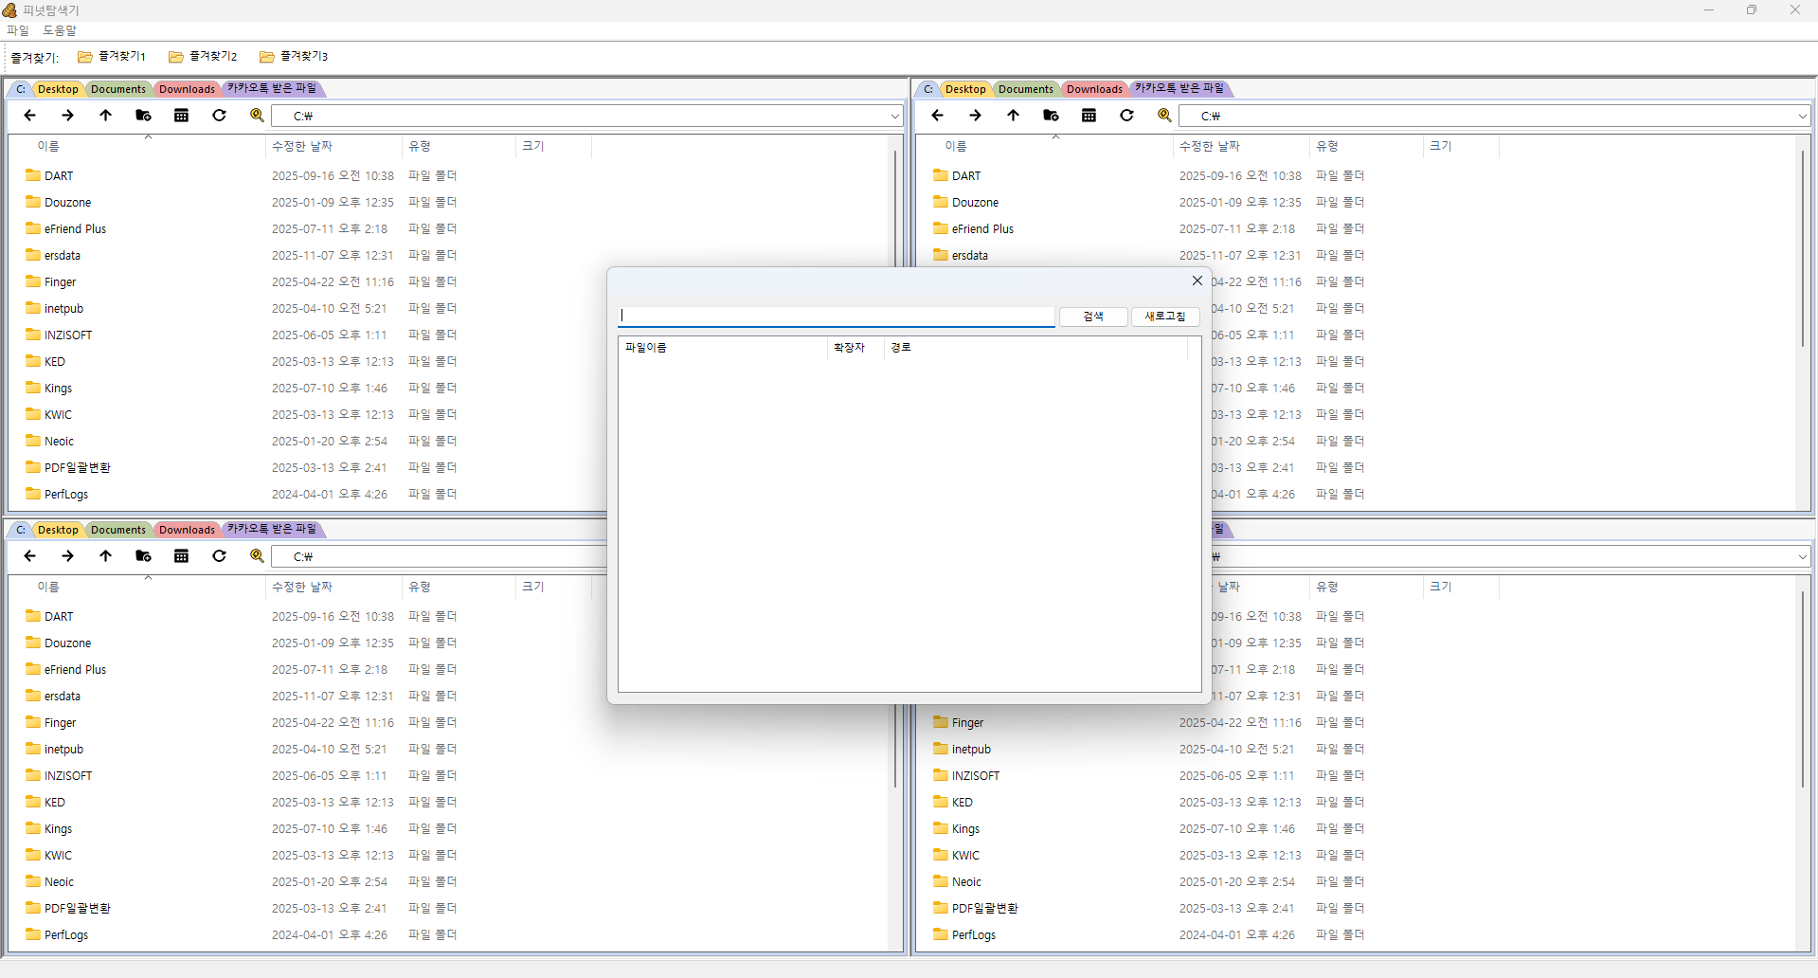This screenshot has width=1818, height=978.
Task: Select the 카카오톡 받은 파일 tab in the top-left pane
Action: pos(272,89)
